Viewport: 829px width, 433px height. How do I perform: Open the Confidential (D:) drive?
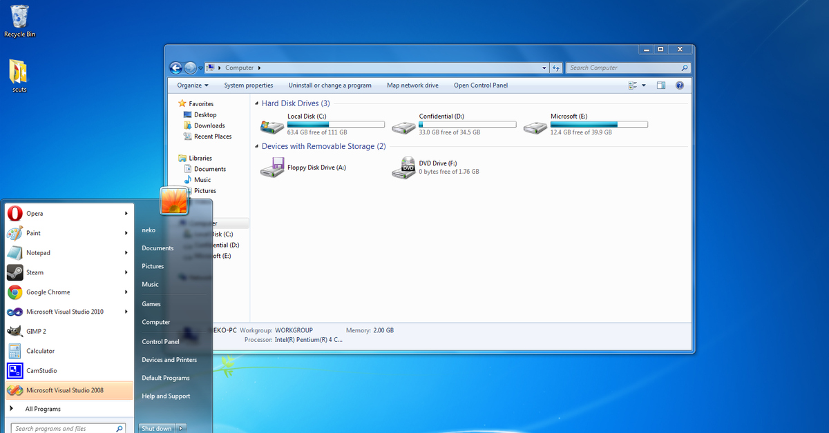[x=403, y=125]
